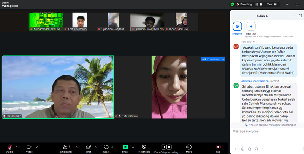Maximize the Zoom meeting window
This screenshot has width=304, height=154.
tap(297, 4)
